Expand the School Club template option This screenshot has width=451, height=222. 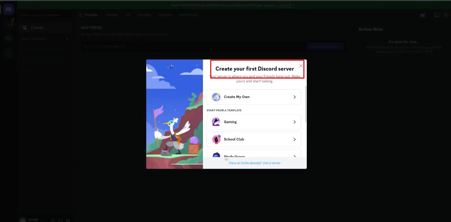click(254, 139)
